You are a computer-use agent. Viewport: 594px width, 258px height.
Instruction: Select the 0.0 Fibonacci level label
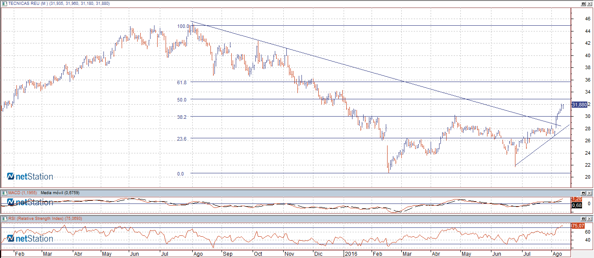(x=180, y=174)
